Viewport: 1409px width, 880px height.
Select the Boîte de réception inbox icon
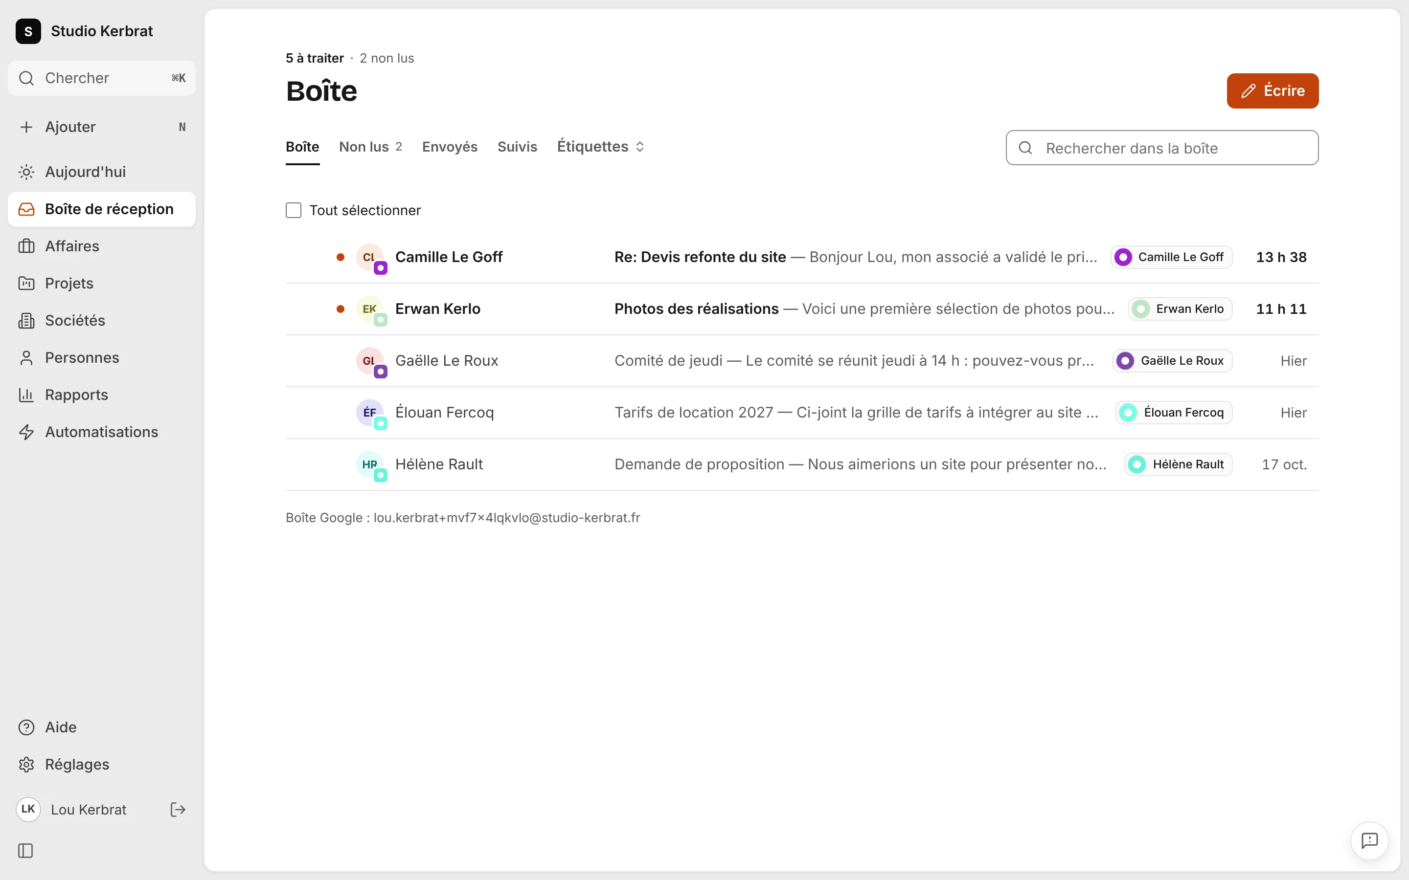click(26, 209)
